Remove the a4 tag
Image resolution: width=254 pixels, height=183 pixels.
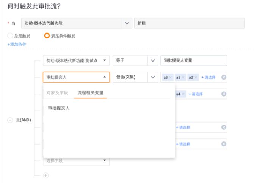[183, 94]
